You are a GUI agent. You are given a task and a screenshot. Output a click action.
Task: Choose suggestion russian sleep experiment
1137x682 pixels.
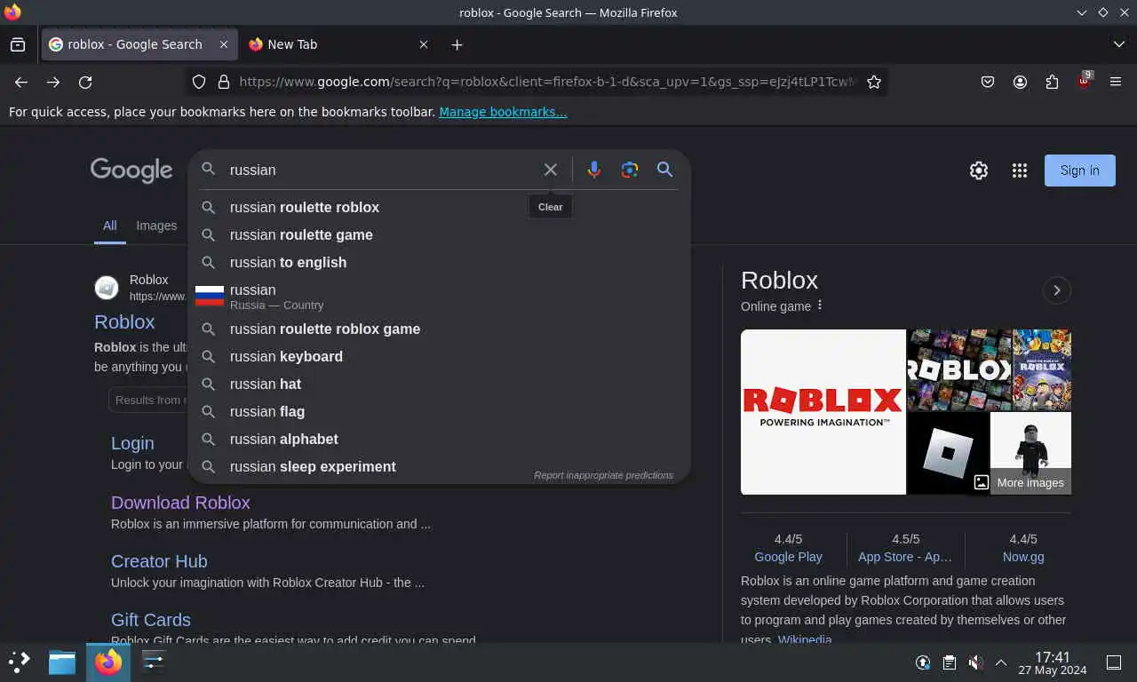439,466
